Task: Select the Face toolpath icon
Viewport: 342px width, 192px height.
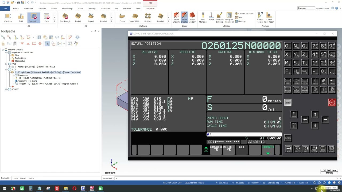Action: point(46,18)
